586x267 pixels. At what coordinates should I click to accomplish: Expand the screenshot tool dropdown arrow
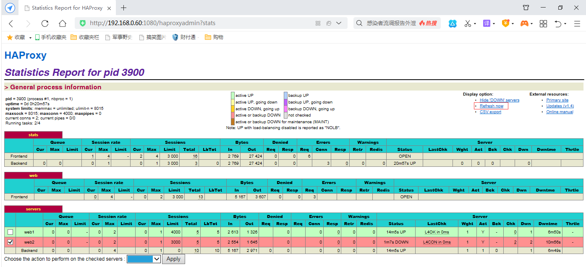[x=475, y=24]
